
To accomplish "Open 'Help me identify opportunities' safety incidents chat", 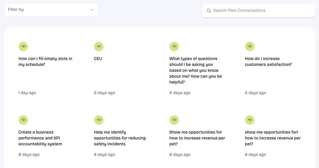I will point(120,138).
